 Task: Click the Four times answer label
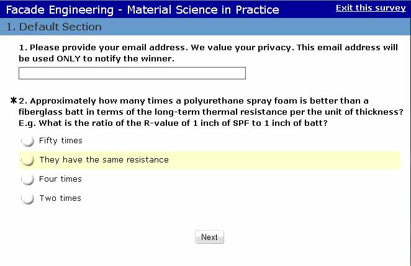[60, 179]
